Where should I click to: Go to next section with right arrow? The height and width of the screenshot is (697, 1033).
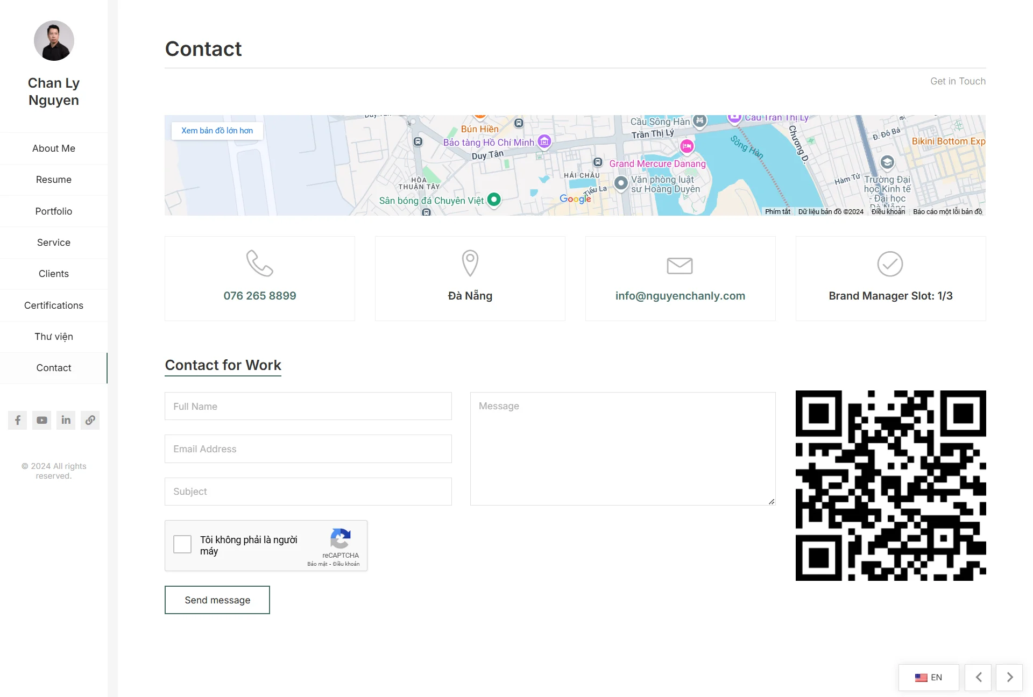click(x=1009, y=677)
